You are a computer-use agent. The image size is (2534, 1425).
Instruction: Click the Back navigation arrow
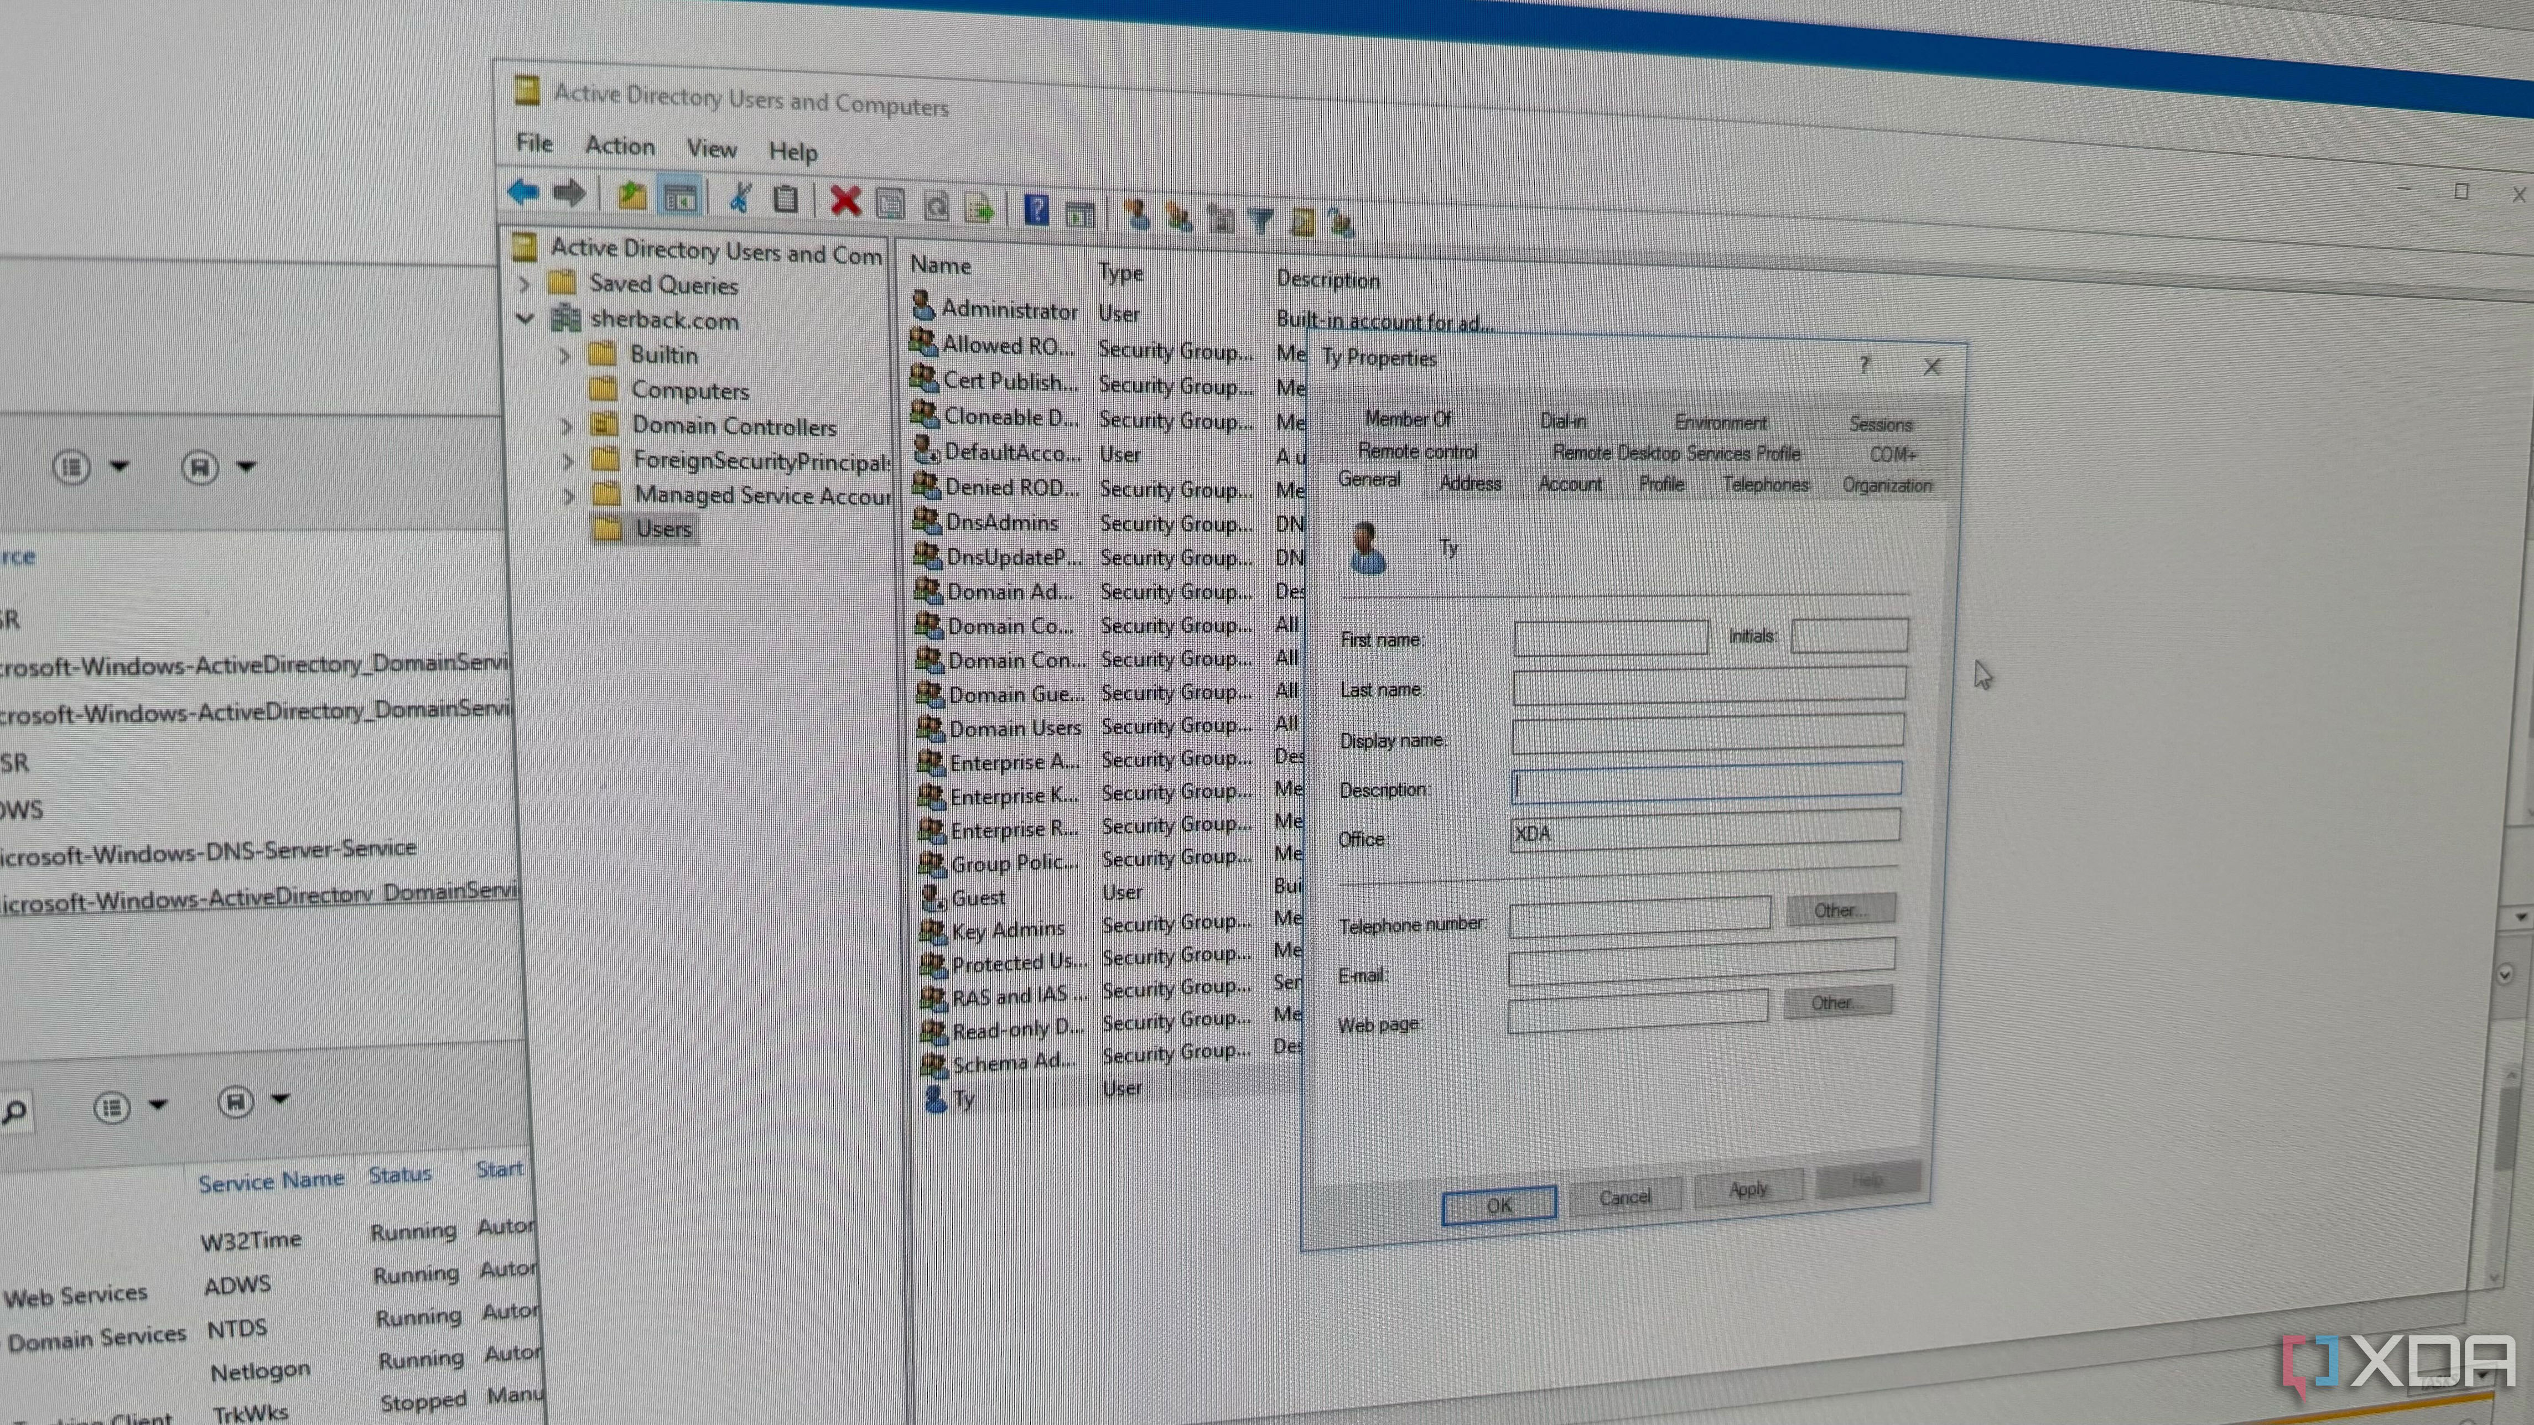[x=525, y=193]
